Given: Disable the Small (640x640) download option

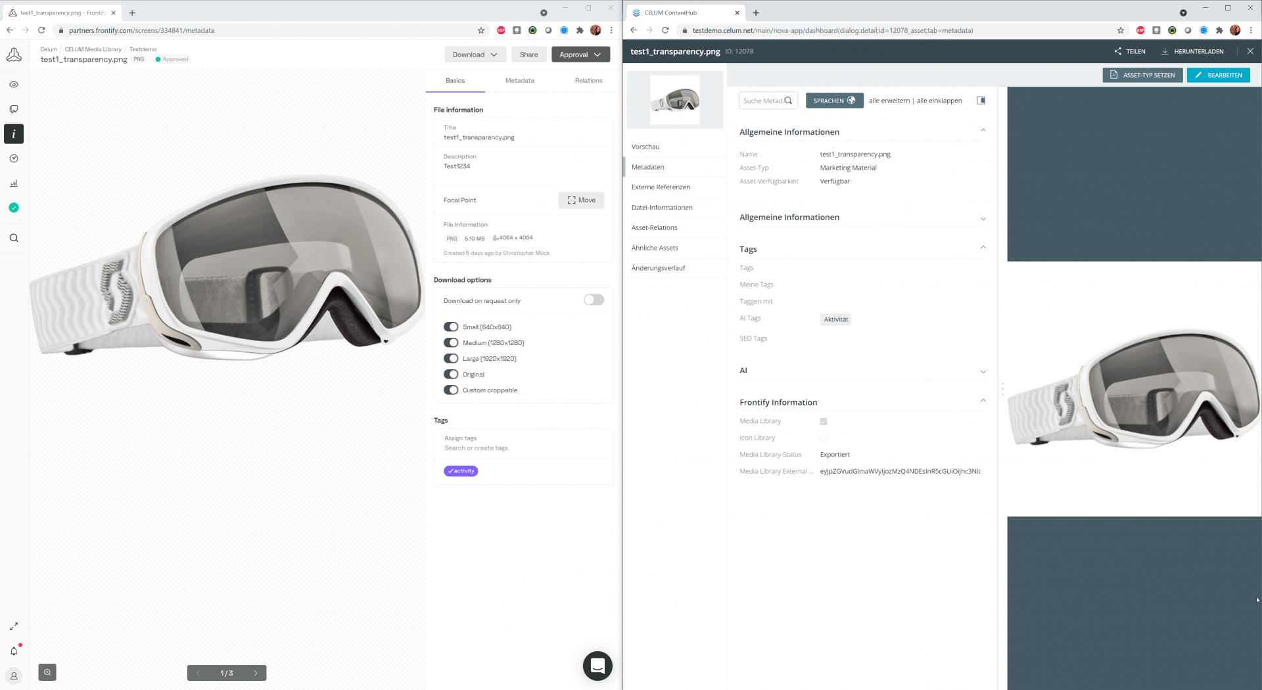Looking at the screenshot, I should [x=451, y=327].
